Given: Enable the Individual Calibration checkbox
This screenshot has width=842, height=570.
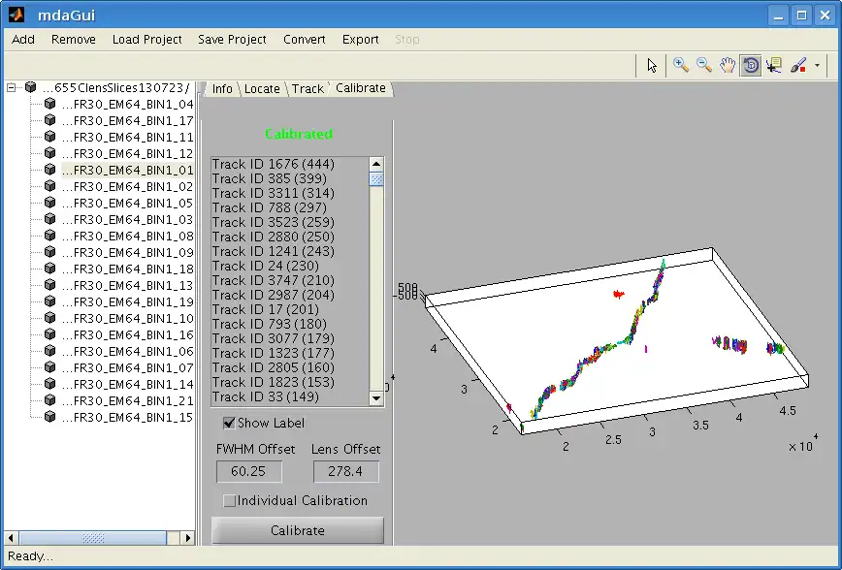Looking at the screenshot, I should 230,501.
